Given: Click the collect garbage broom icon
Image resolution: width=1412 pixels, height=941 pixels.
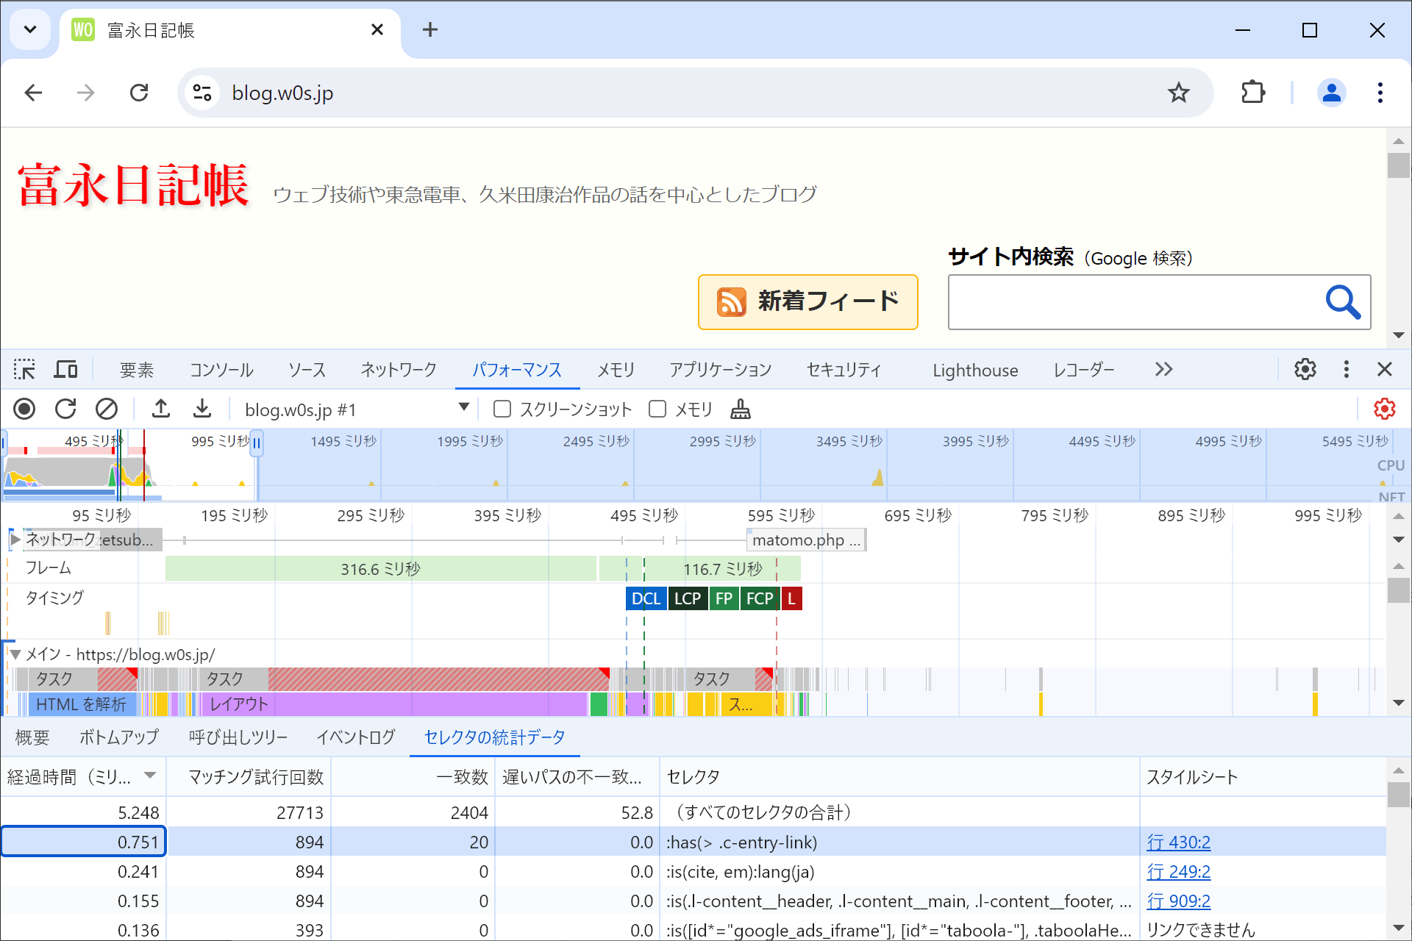Looking at the screenshot, I should pos(740,409).
